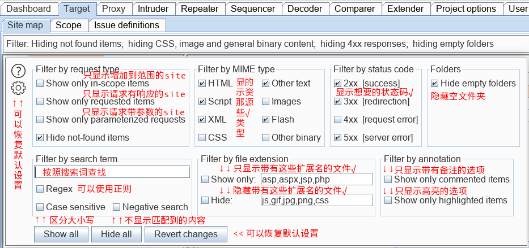529x248 pixels.
Task: Open the Sequencer tab
Action: coord(253,8)
